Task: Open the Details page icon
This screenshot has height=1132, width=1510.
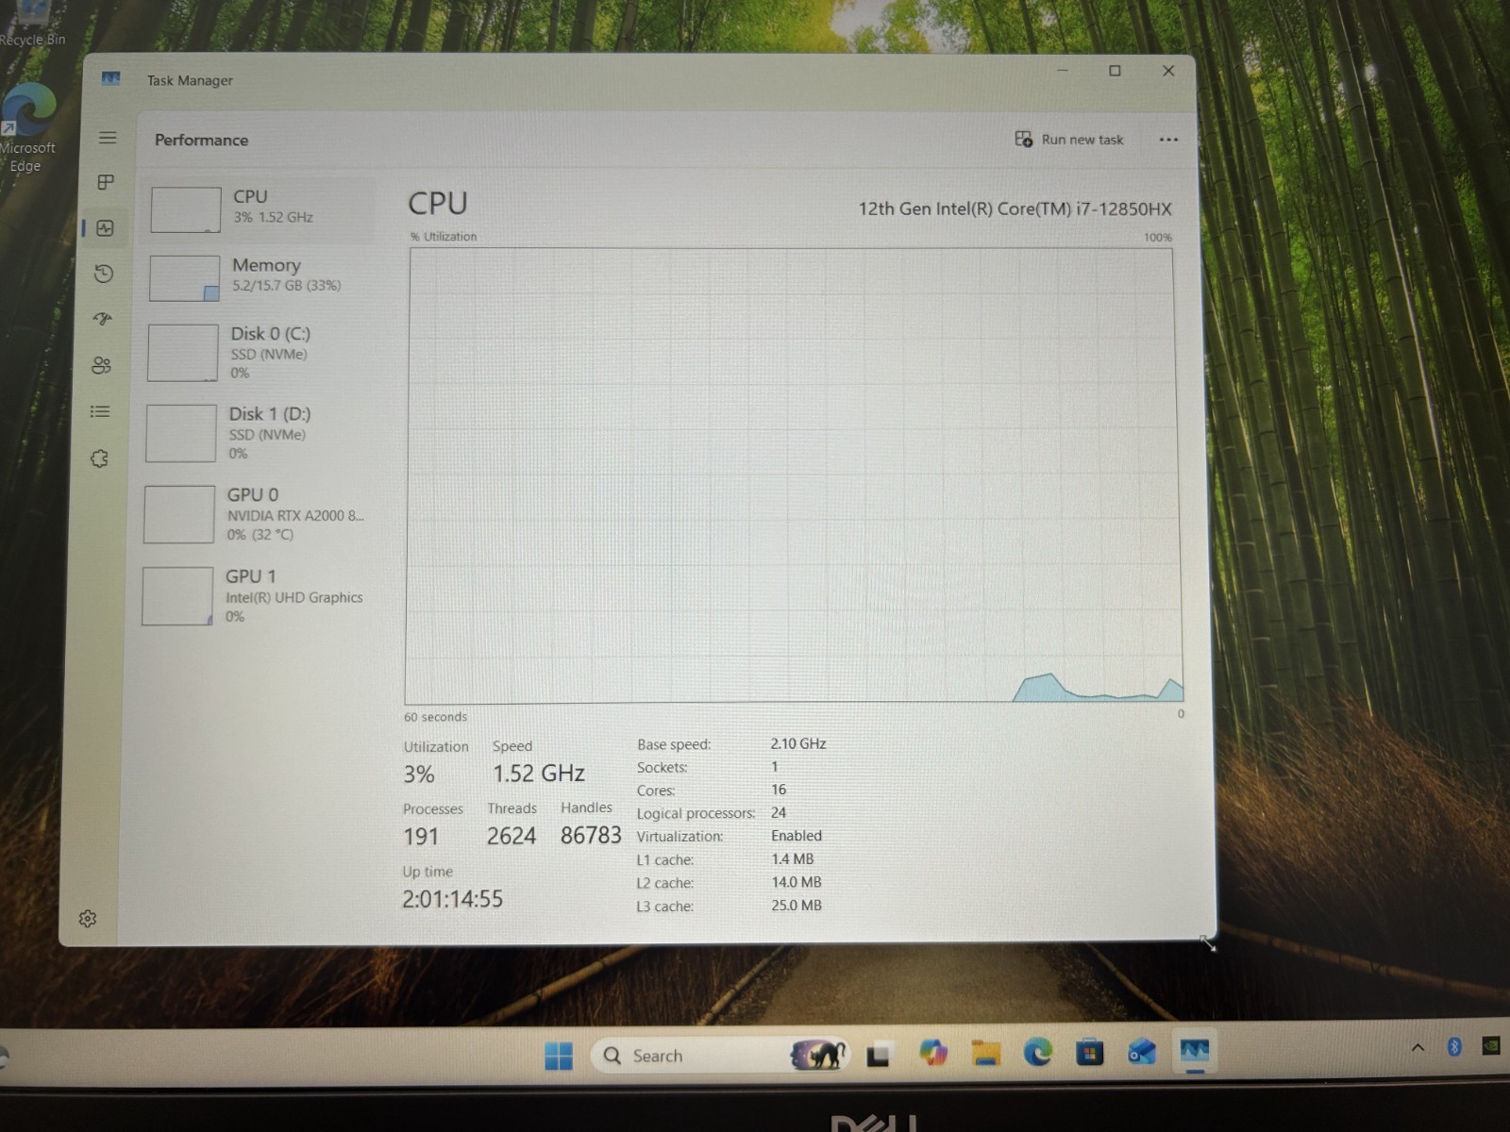Action: point(100,411)
